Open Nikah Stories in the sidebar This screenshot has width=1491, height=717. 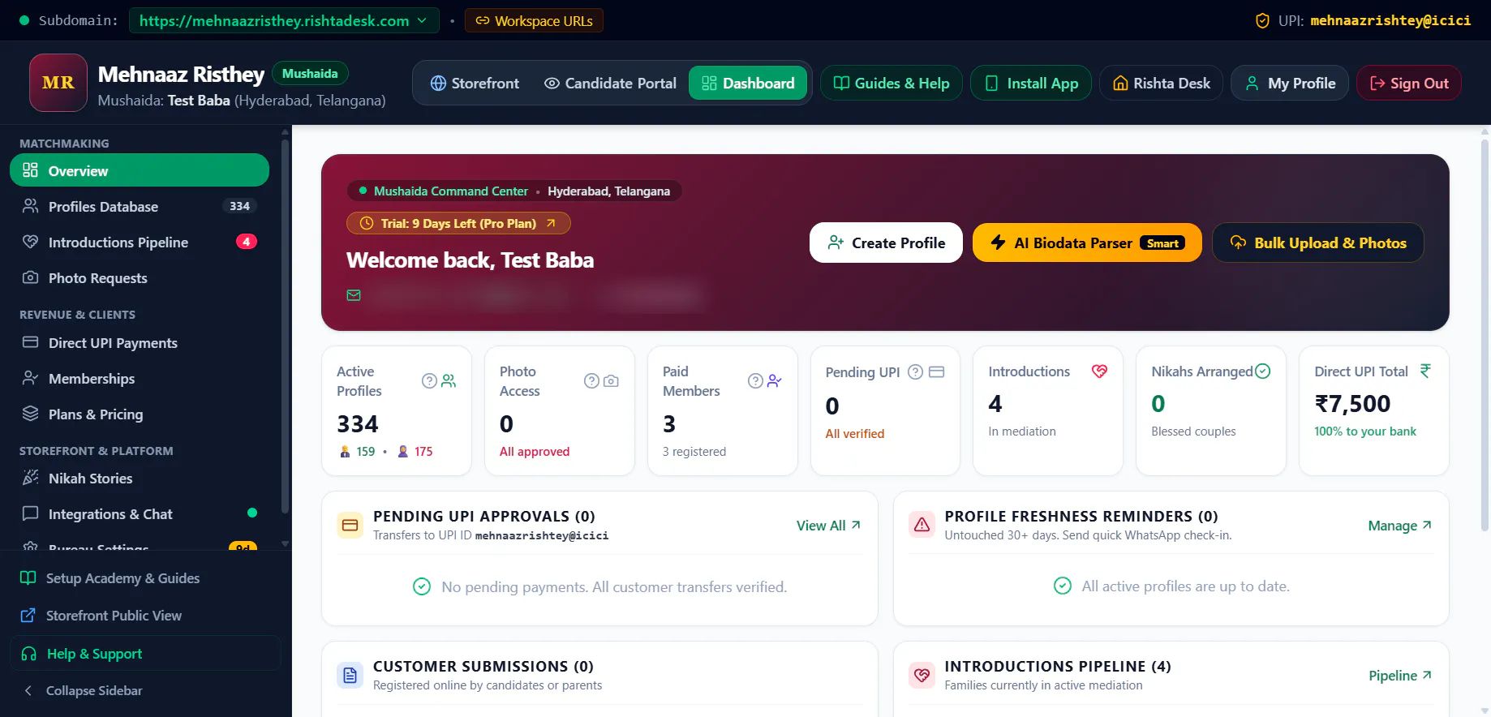pyautogui.click(x=140, y=478)
